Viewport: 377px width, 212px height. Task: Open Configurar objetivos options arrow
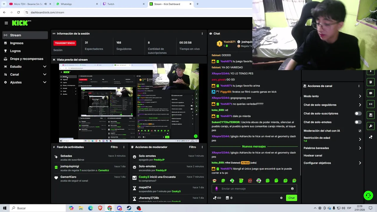pyautogui.click(x=360, y=163)
